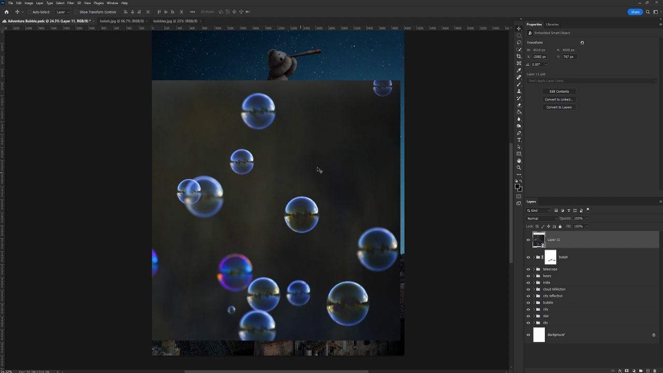Enable the Auto-Select checkbox

point(29,12)
